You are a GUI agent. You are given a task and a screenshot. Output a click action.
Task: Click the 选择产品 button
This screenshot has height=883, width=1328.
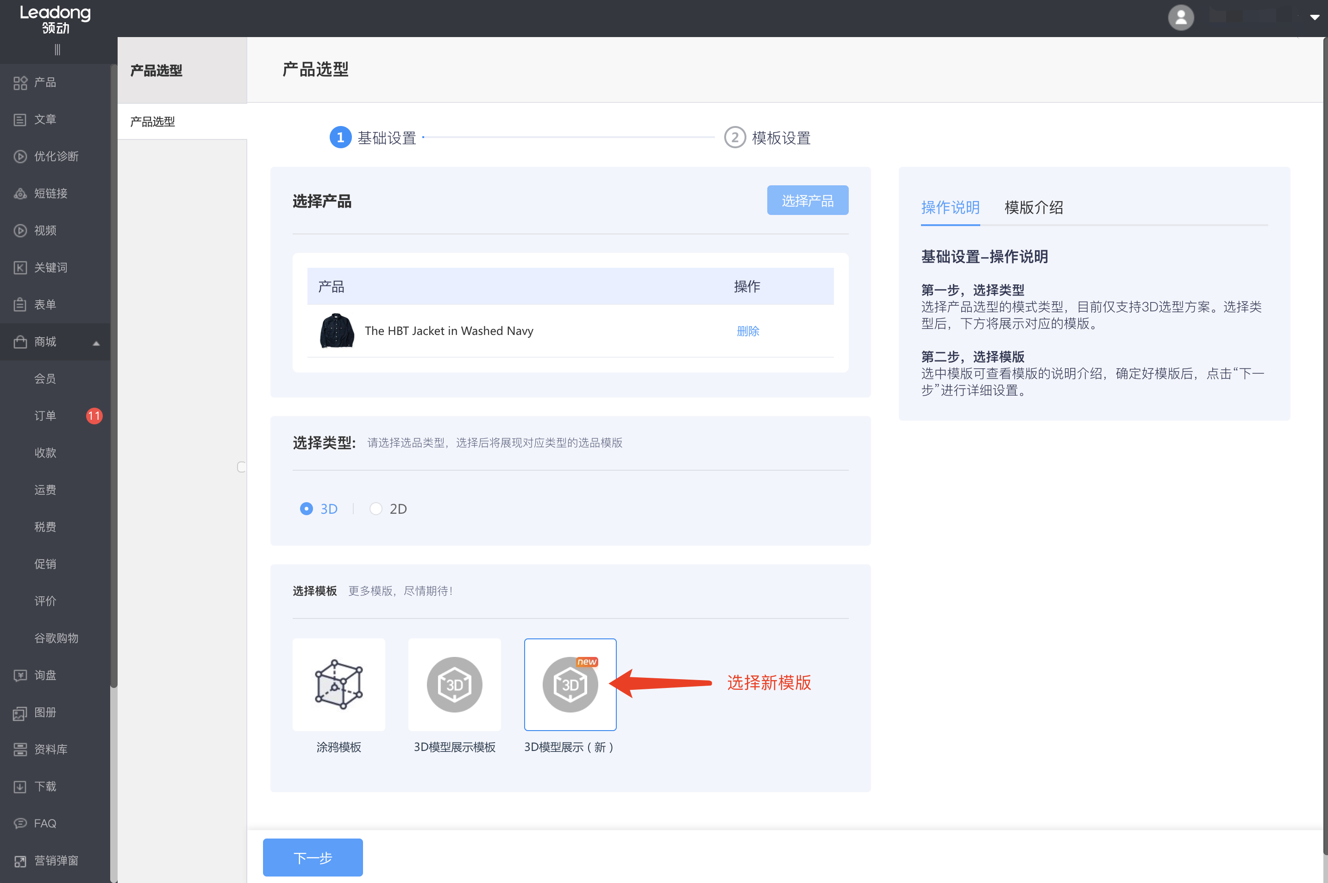[x=808, y=200]
